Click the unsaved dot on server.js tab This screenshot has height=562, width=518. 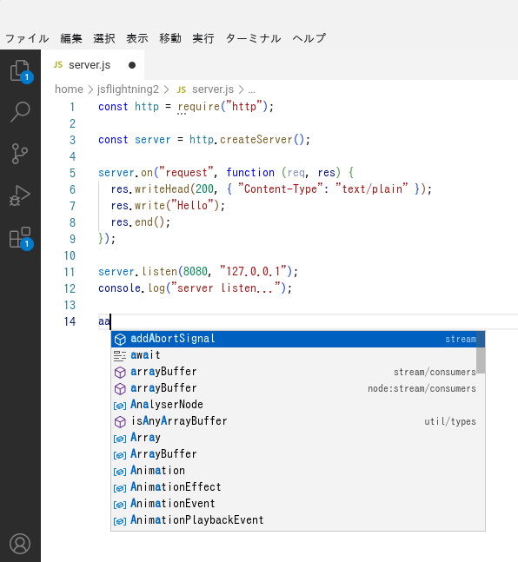tap(132, 65)
